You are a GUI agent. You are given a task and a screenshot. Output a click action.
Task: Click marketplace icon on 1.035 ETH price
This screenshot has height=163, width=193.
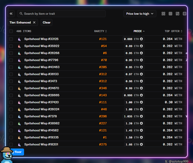coord(141,116)
